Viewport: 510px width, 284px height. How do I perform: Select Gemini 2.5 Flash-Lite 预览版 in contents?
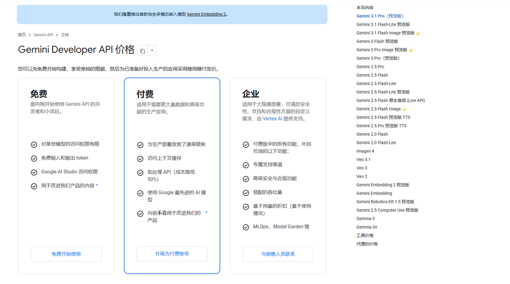coord(383,92)
